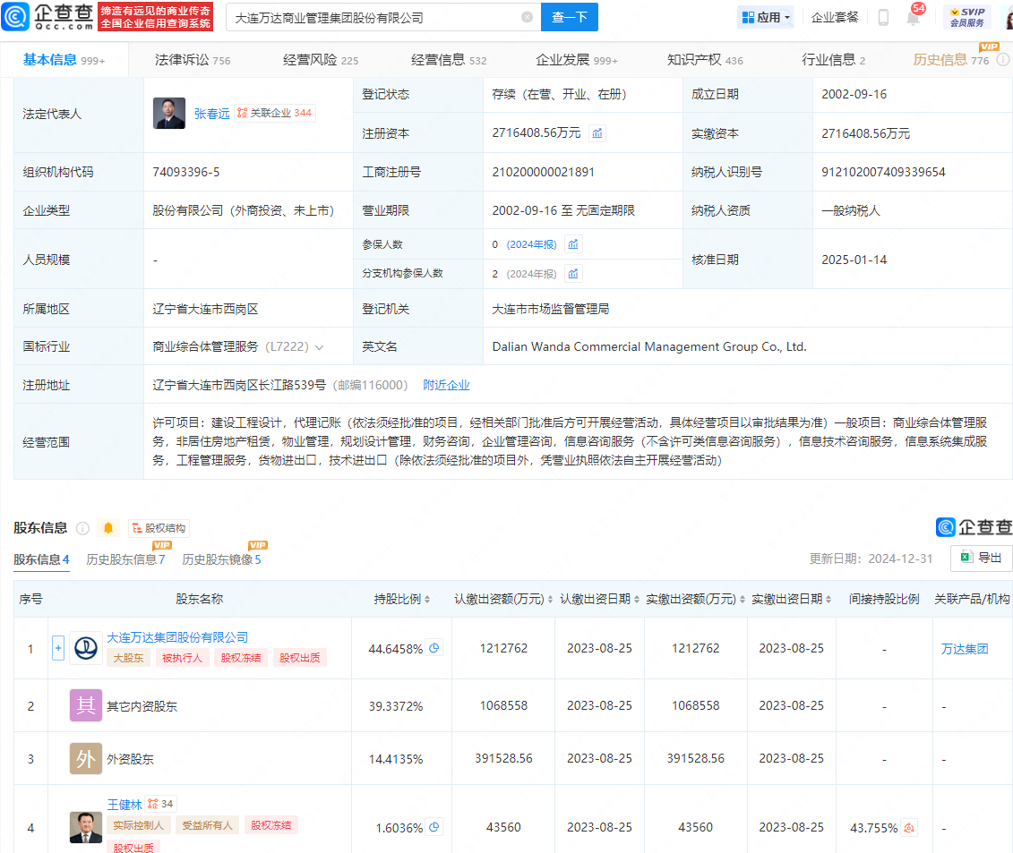Switch to the 基本信息 tab
1013x853 pixels.
pyautogui.click(x=64, y=60)
